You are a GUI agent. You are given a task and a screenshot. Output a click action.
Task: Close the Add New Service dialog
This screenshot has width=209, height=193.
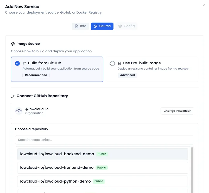click(x=204, y=5)
